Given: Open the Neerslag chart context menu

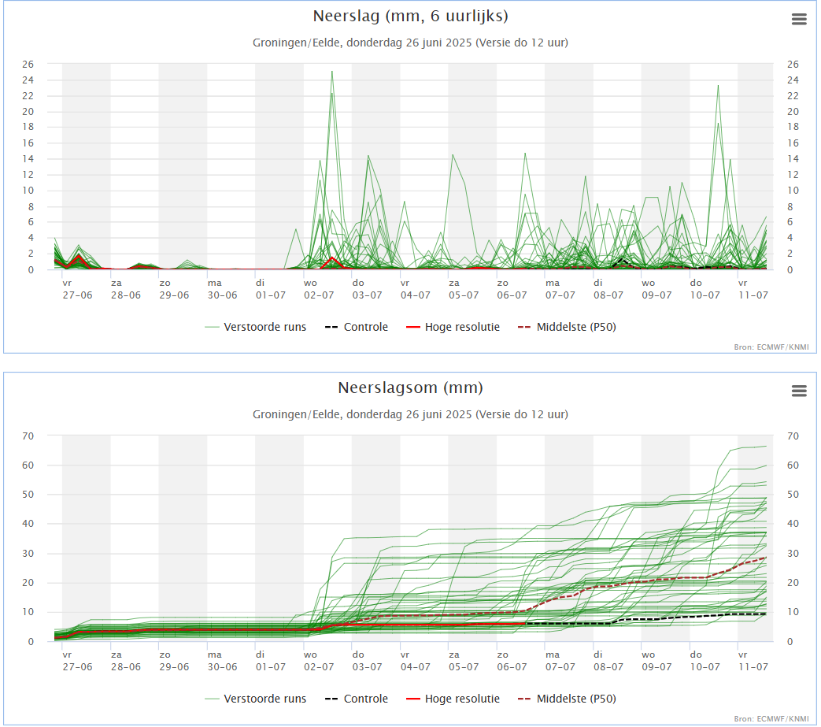Looking at the screenshot, I should (x=798, y=20).
